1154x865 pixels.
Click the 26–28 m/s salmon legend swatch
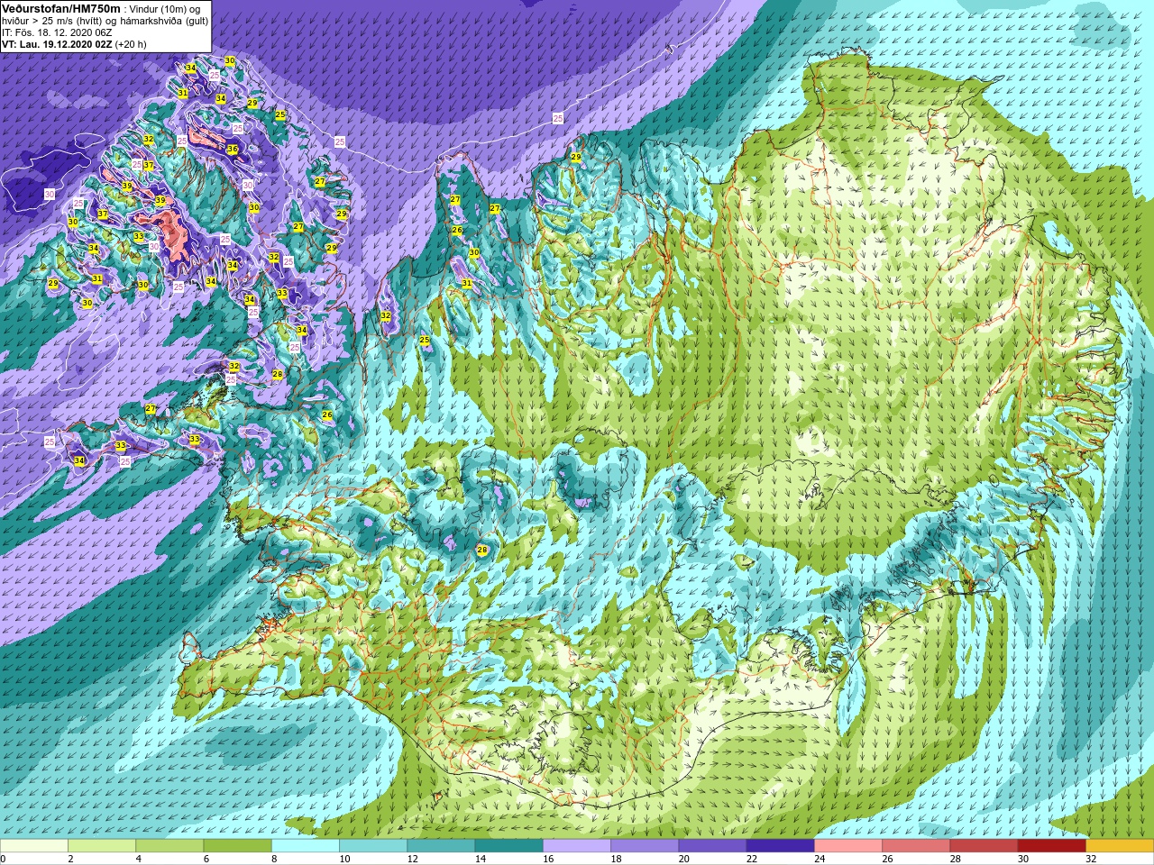coord(916,846)
